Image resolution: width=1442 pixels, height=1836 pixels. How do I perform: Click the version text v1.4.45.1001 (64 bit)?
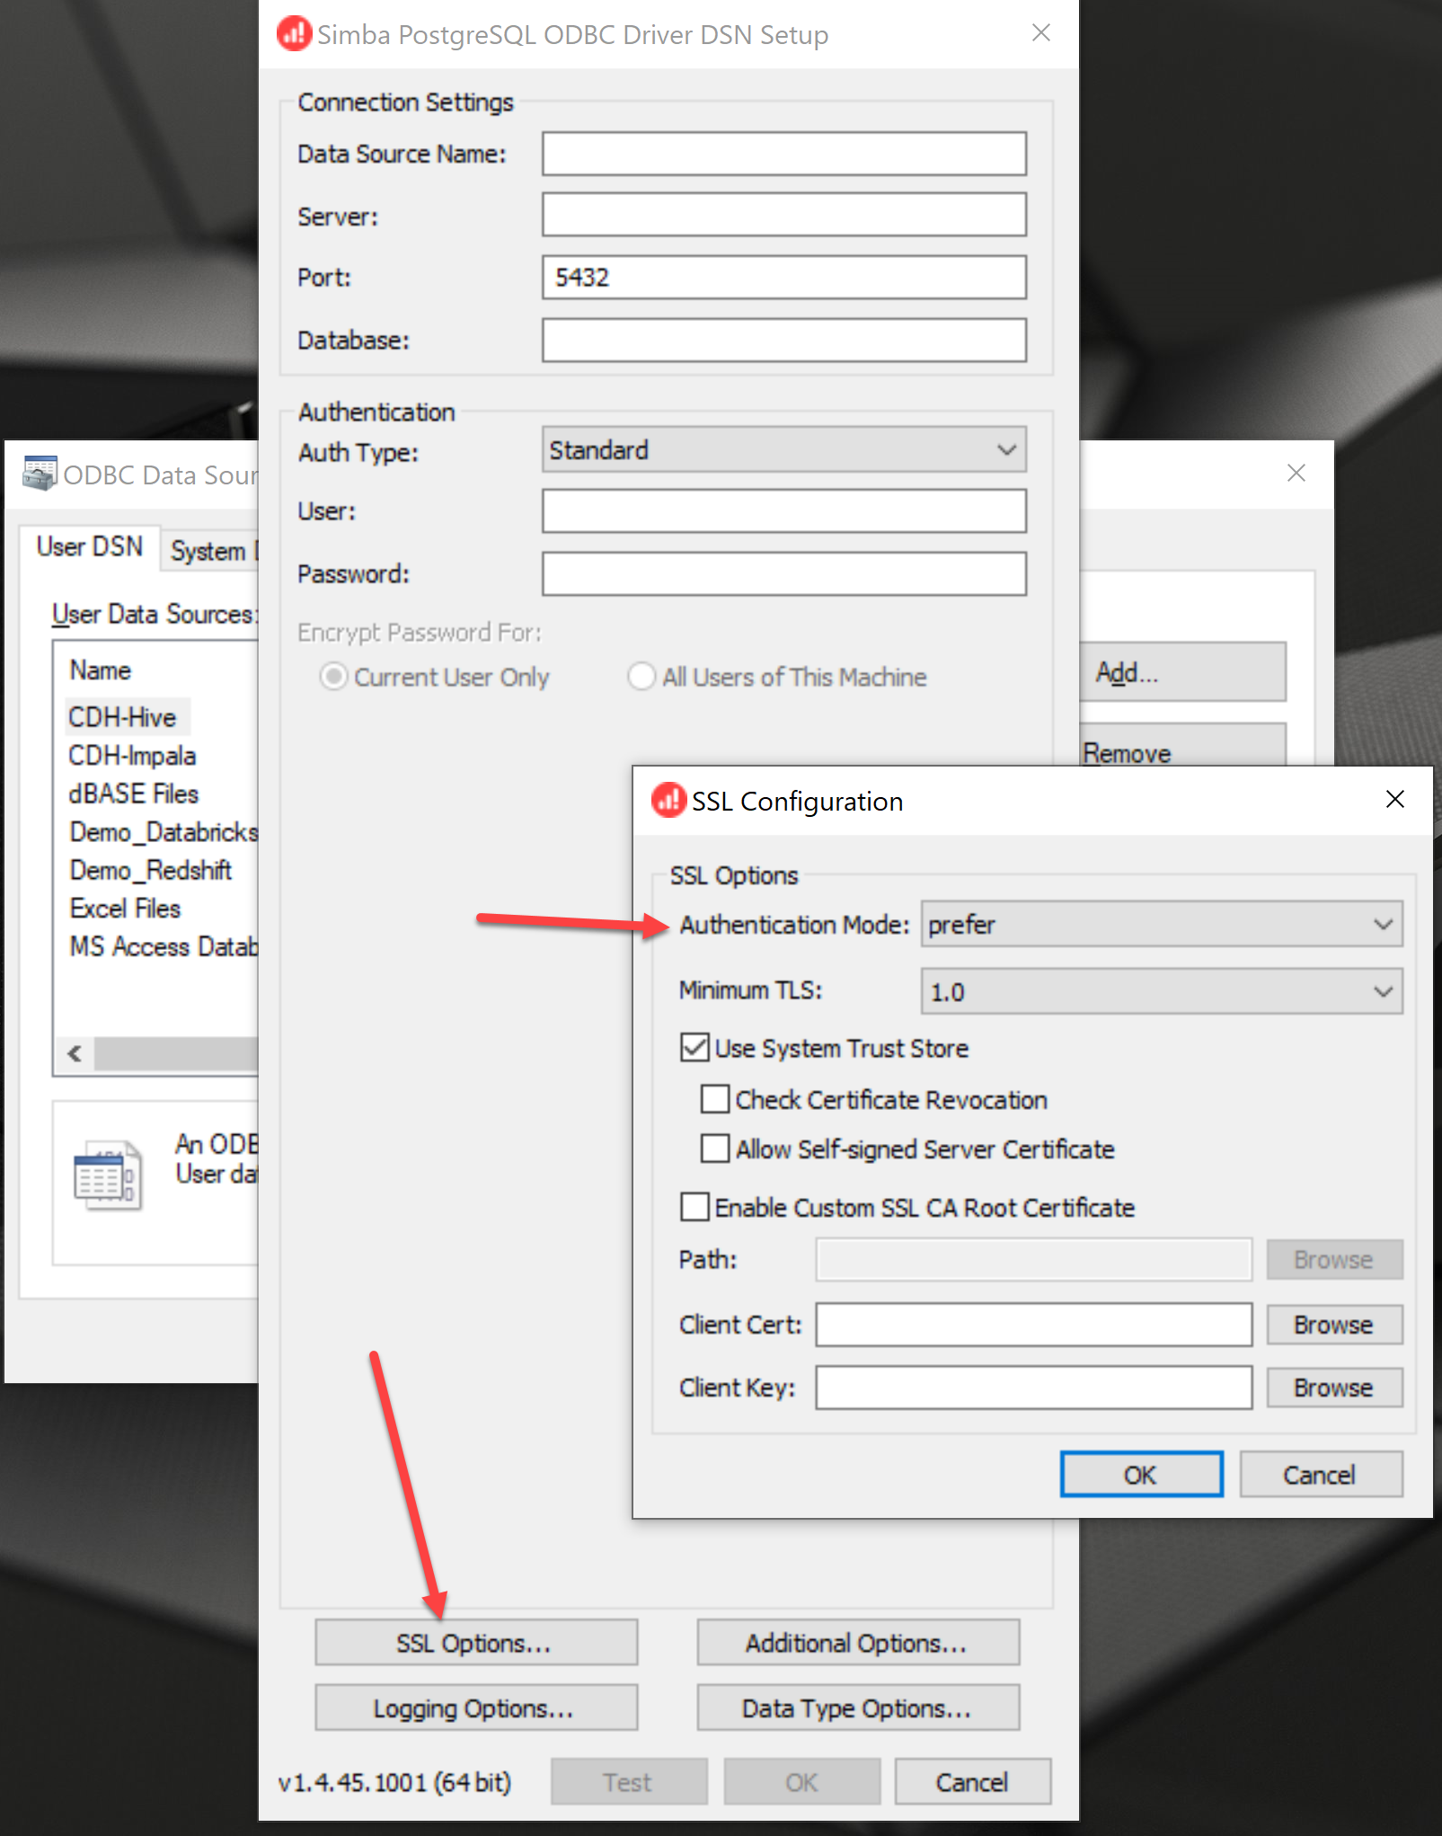coord(394,1782)
